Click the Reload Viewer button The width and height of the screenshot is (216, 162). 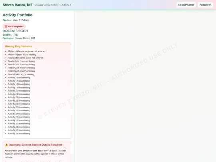pyautogui.click(x=186, y=5)
